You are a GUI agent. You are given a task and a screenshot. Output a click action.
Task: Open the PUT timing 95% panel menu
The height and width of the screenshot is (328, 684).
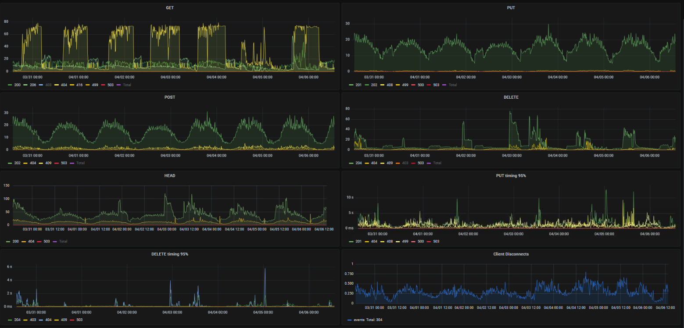point(510,175)
